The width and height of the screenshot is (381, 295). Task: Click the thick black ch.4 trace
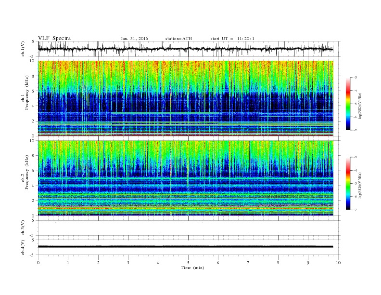(186, 247)
